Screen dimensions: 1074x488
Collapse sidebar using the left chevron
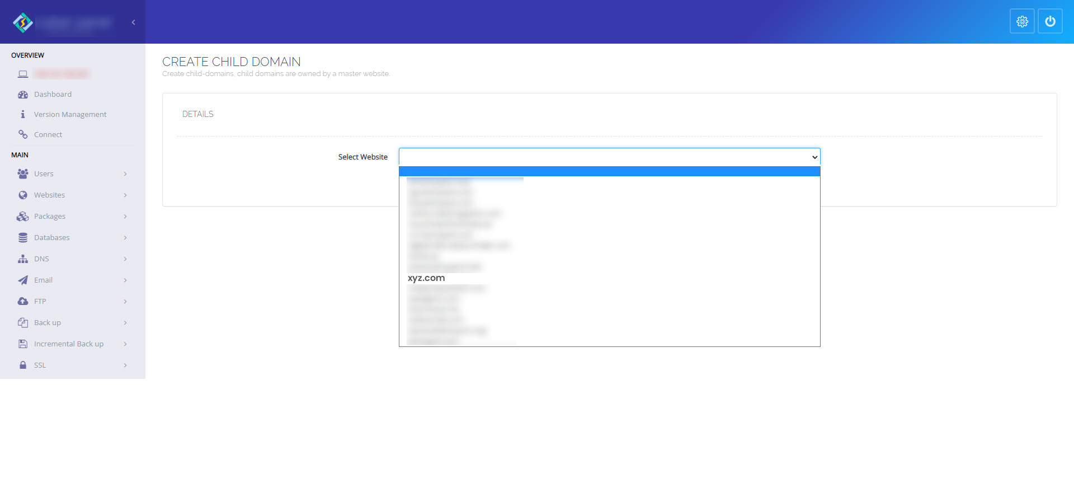pos(133,22)
